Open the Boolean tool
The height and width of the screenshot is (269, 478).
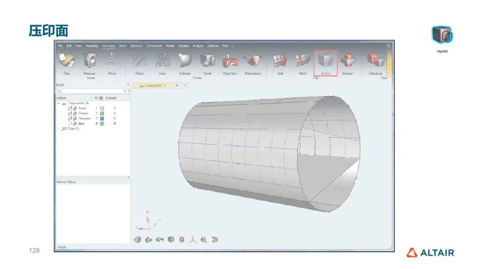(348, 62)
